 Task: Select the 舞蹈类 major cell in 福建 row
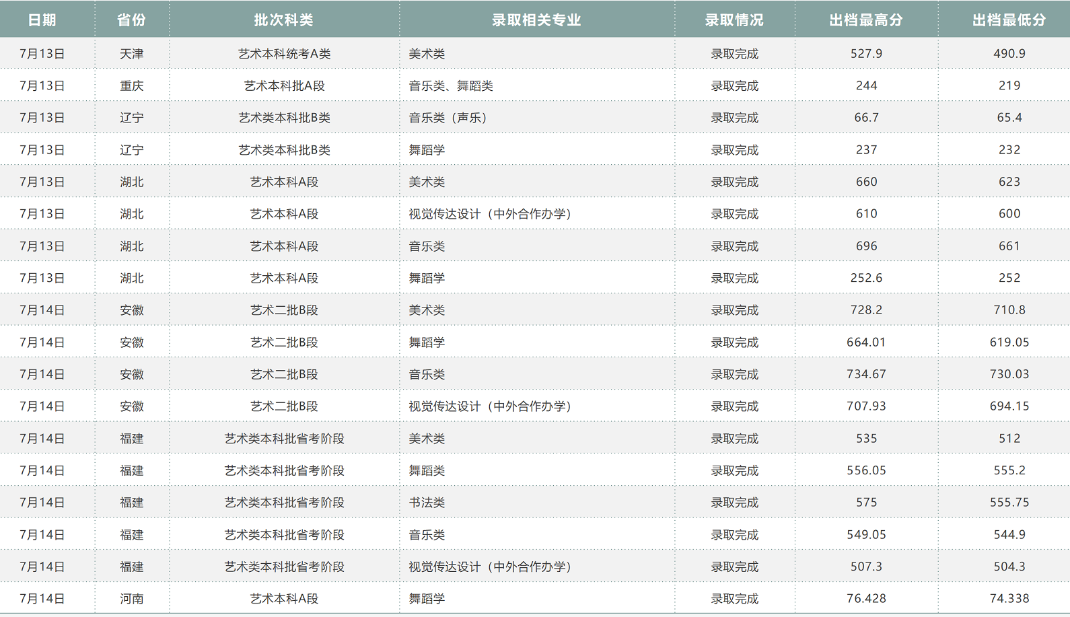(x=427, y=470)
